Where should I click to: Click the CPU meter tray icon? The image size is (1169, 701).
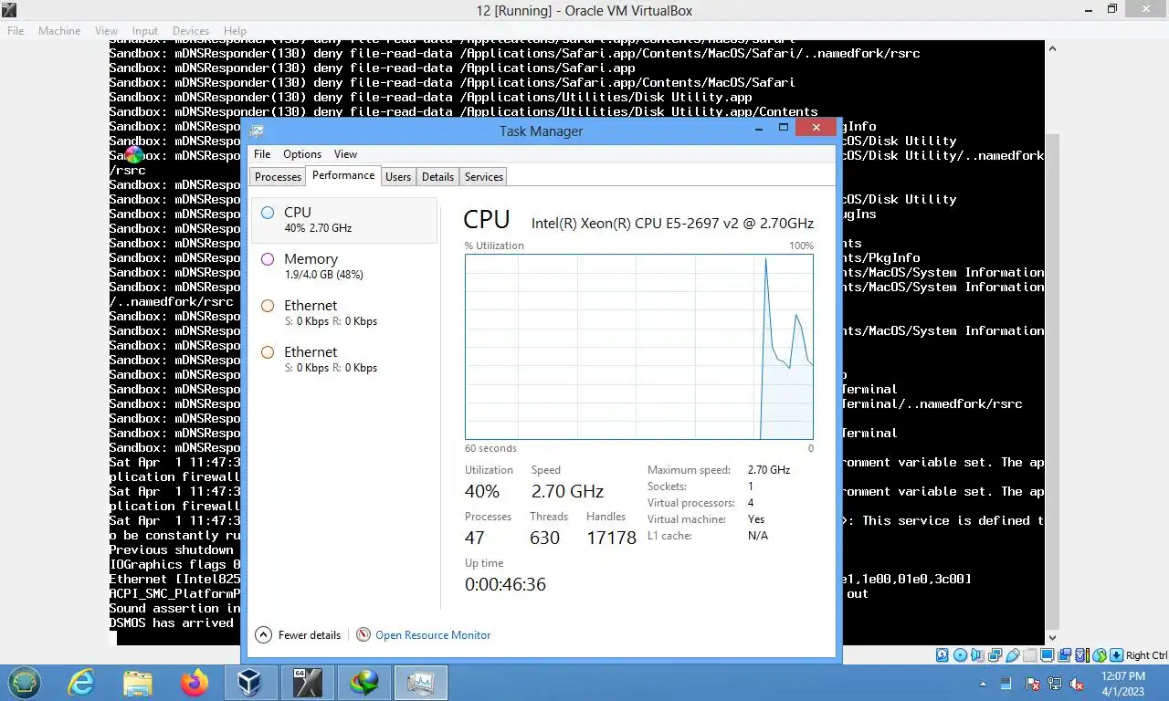tap(1006, 684)
